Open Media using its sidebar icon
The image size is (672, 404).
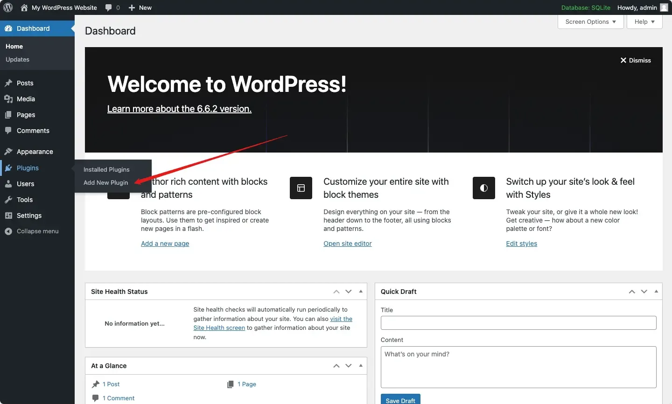click(x=8, y=99)
